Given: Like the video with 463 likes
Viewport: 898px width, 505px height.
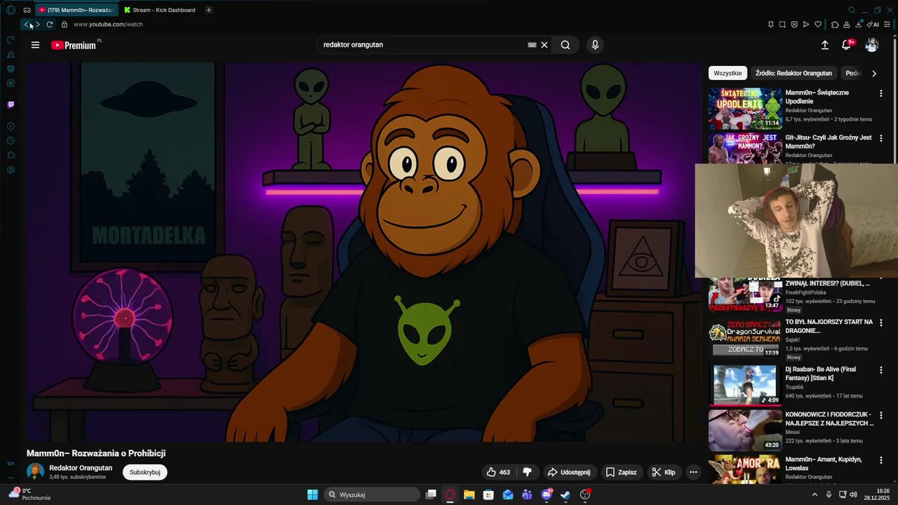Looking at the screenshot, I should point(499,472).
